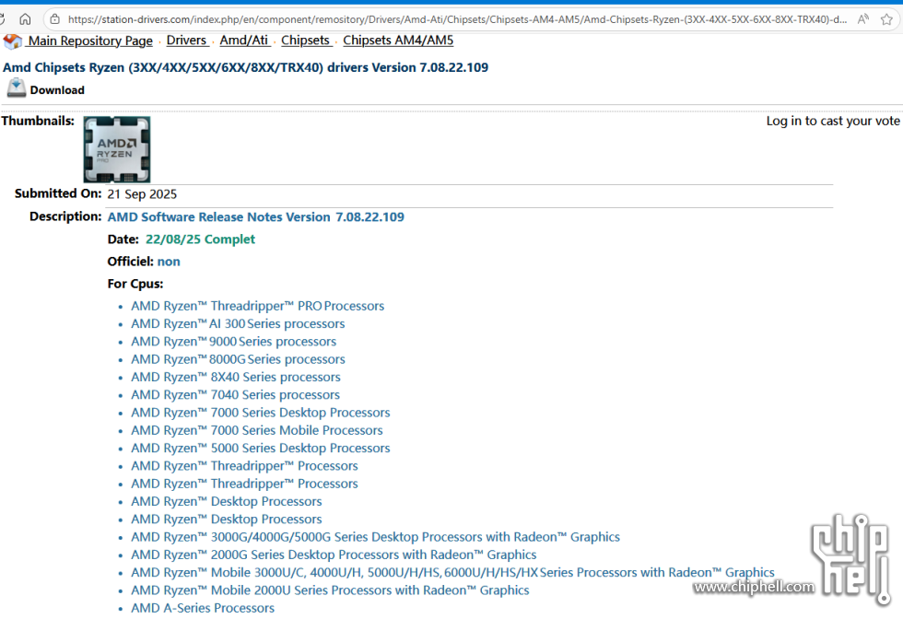
Task: Open AMD Software Release Notes Version 7.08.22.109
Action: point(255,217)
